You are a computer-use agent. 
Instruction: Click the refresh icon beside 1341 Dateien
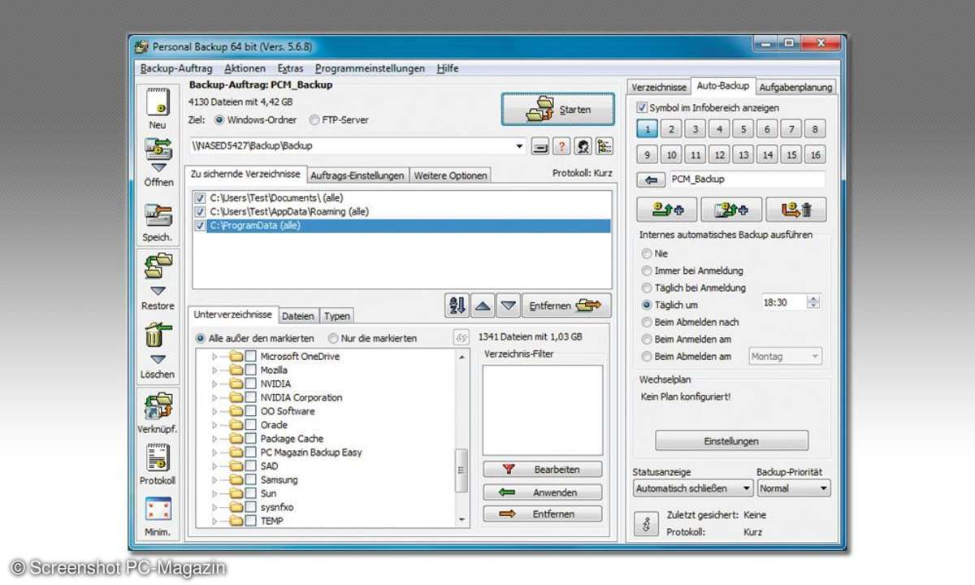coord(461,338)
